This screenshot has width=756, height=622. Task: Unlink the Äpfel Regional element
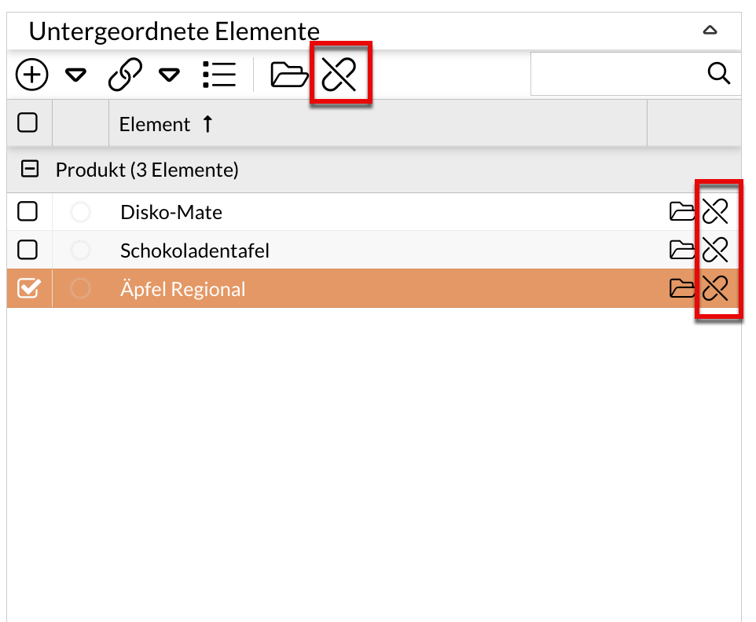point(715,288)
